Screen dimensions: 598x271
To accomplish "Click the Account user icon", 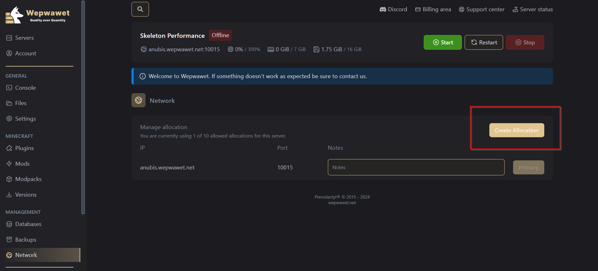I will [9, 53].
